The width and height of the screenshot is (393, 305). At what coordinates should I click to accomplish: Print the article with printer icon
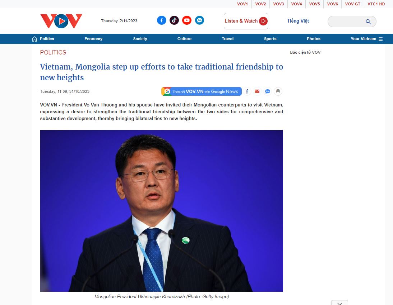(x=278, y=91)
